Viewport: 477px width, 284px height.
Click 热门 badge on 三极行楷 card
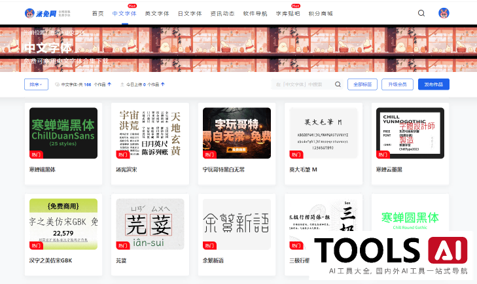pyautogui.click(x=296, y=245)
